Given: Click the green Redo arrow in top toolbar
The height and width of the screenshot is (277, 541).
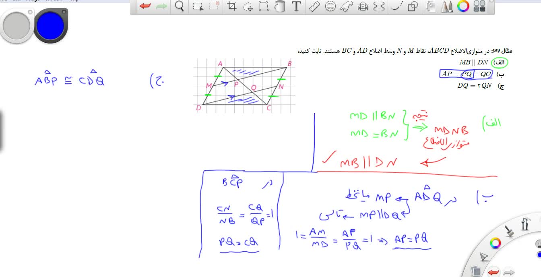Looking at the screenshot, I should pyautogui.click(x=161, y=6).
